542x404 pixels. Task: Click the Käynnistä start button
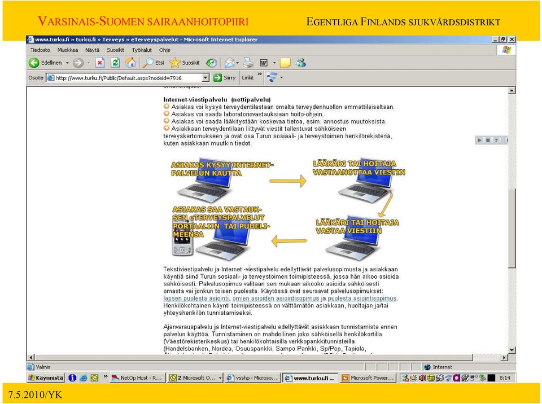[x=46, y=377]
